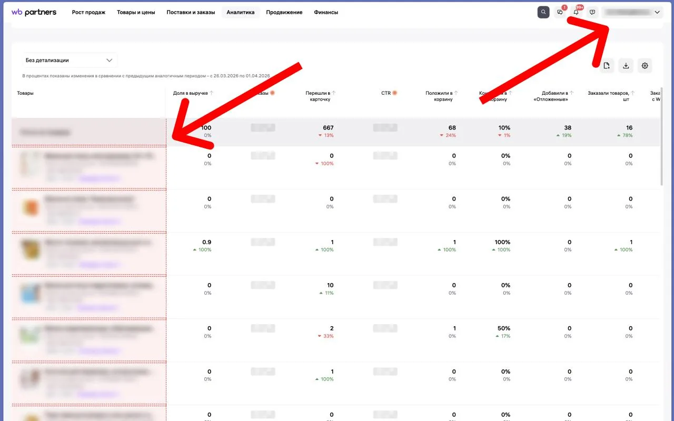Click the 50% conversion to cart value

[504, 329]
